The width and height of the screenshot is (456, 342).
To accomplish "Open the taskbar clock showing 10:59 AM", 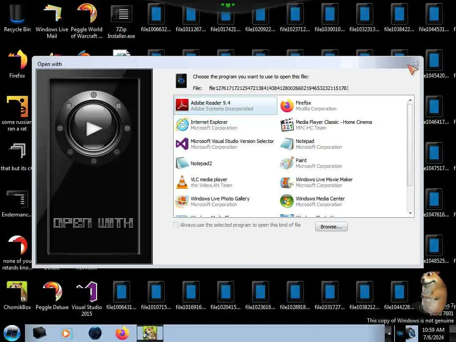I will [x=433, y=333].
